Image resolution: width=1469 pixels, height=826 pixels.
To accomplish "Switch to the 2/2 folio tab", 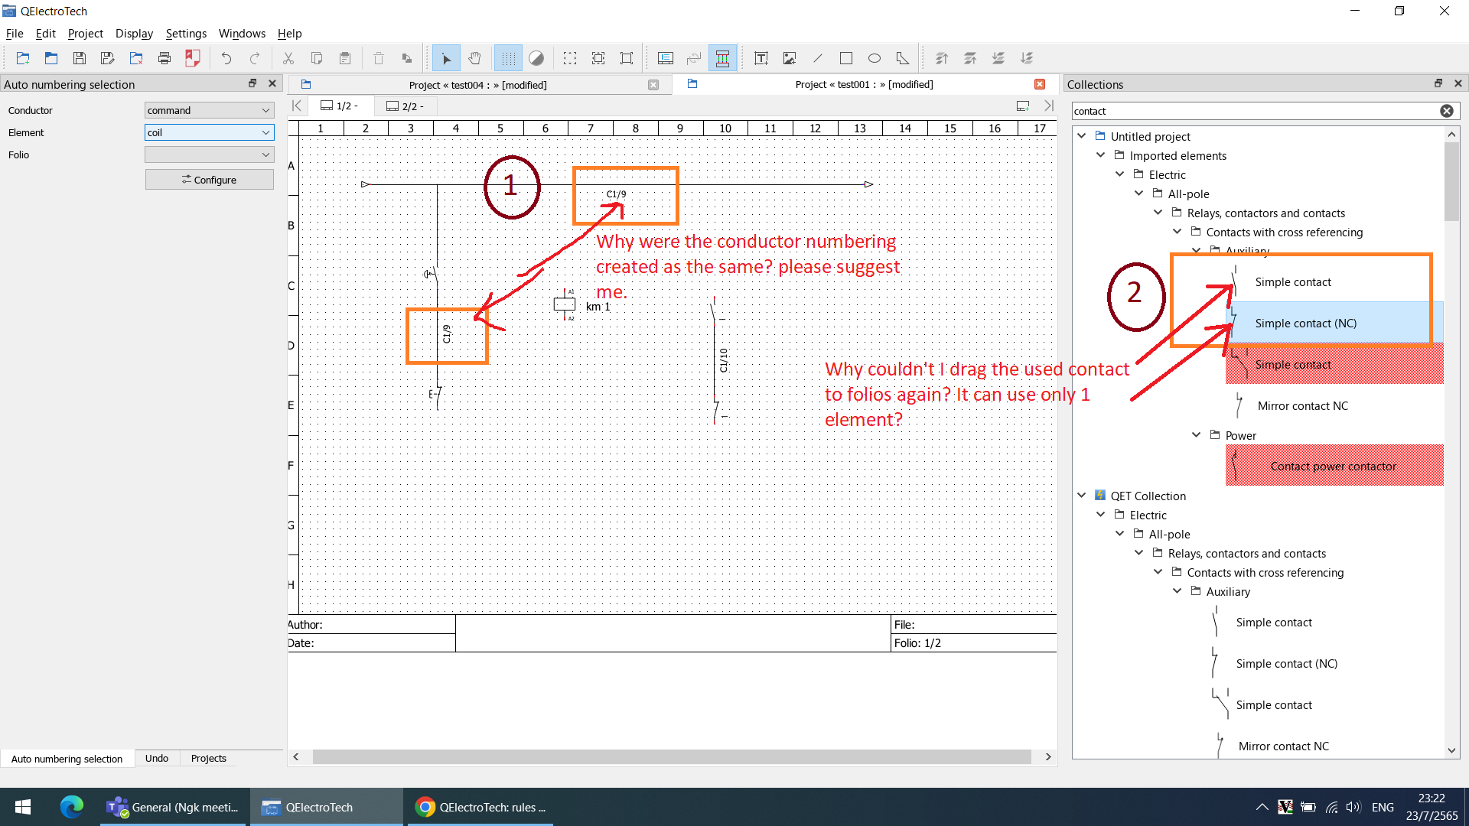I will tap(406, 106).
